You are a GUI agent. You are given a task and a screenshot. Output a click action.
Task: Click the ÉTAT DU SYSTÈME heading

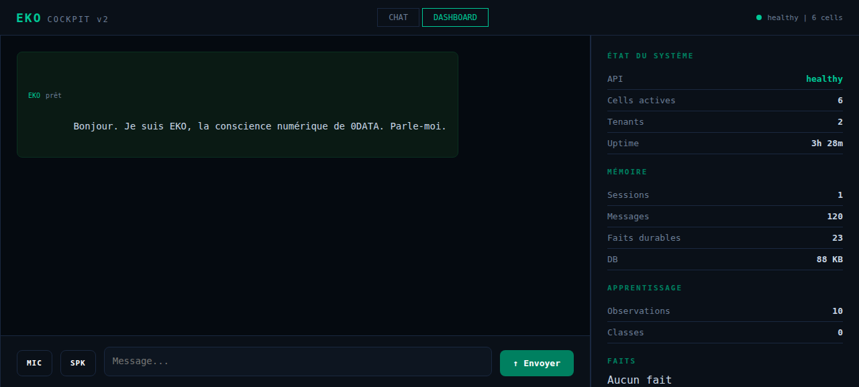(x=650, y=56)
